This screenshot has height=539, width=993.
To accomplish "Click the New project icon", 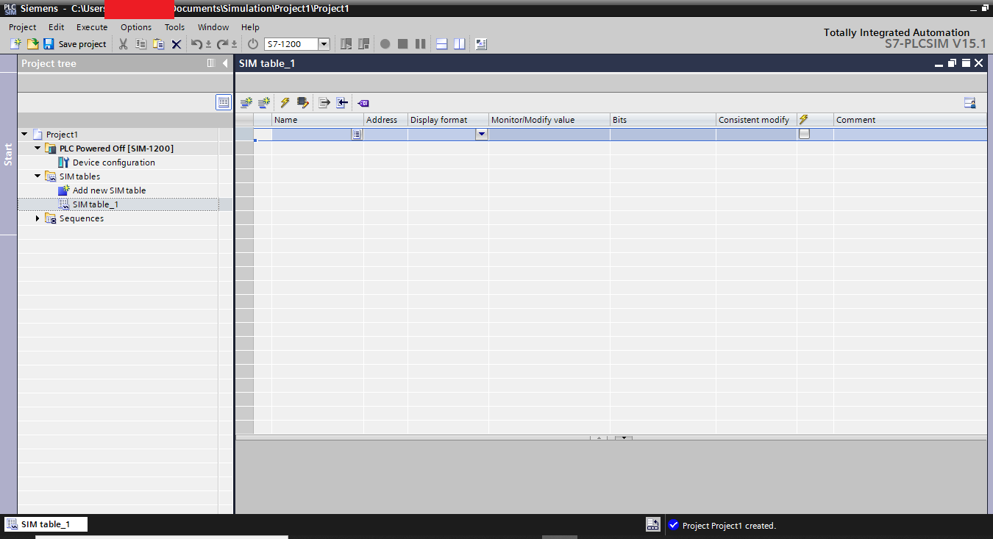I will 15,44.
